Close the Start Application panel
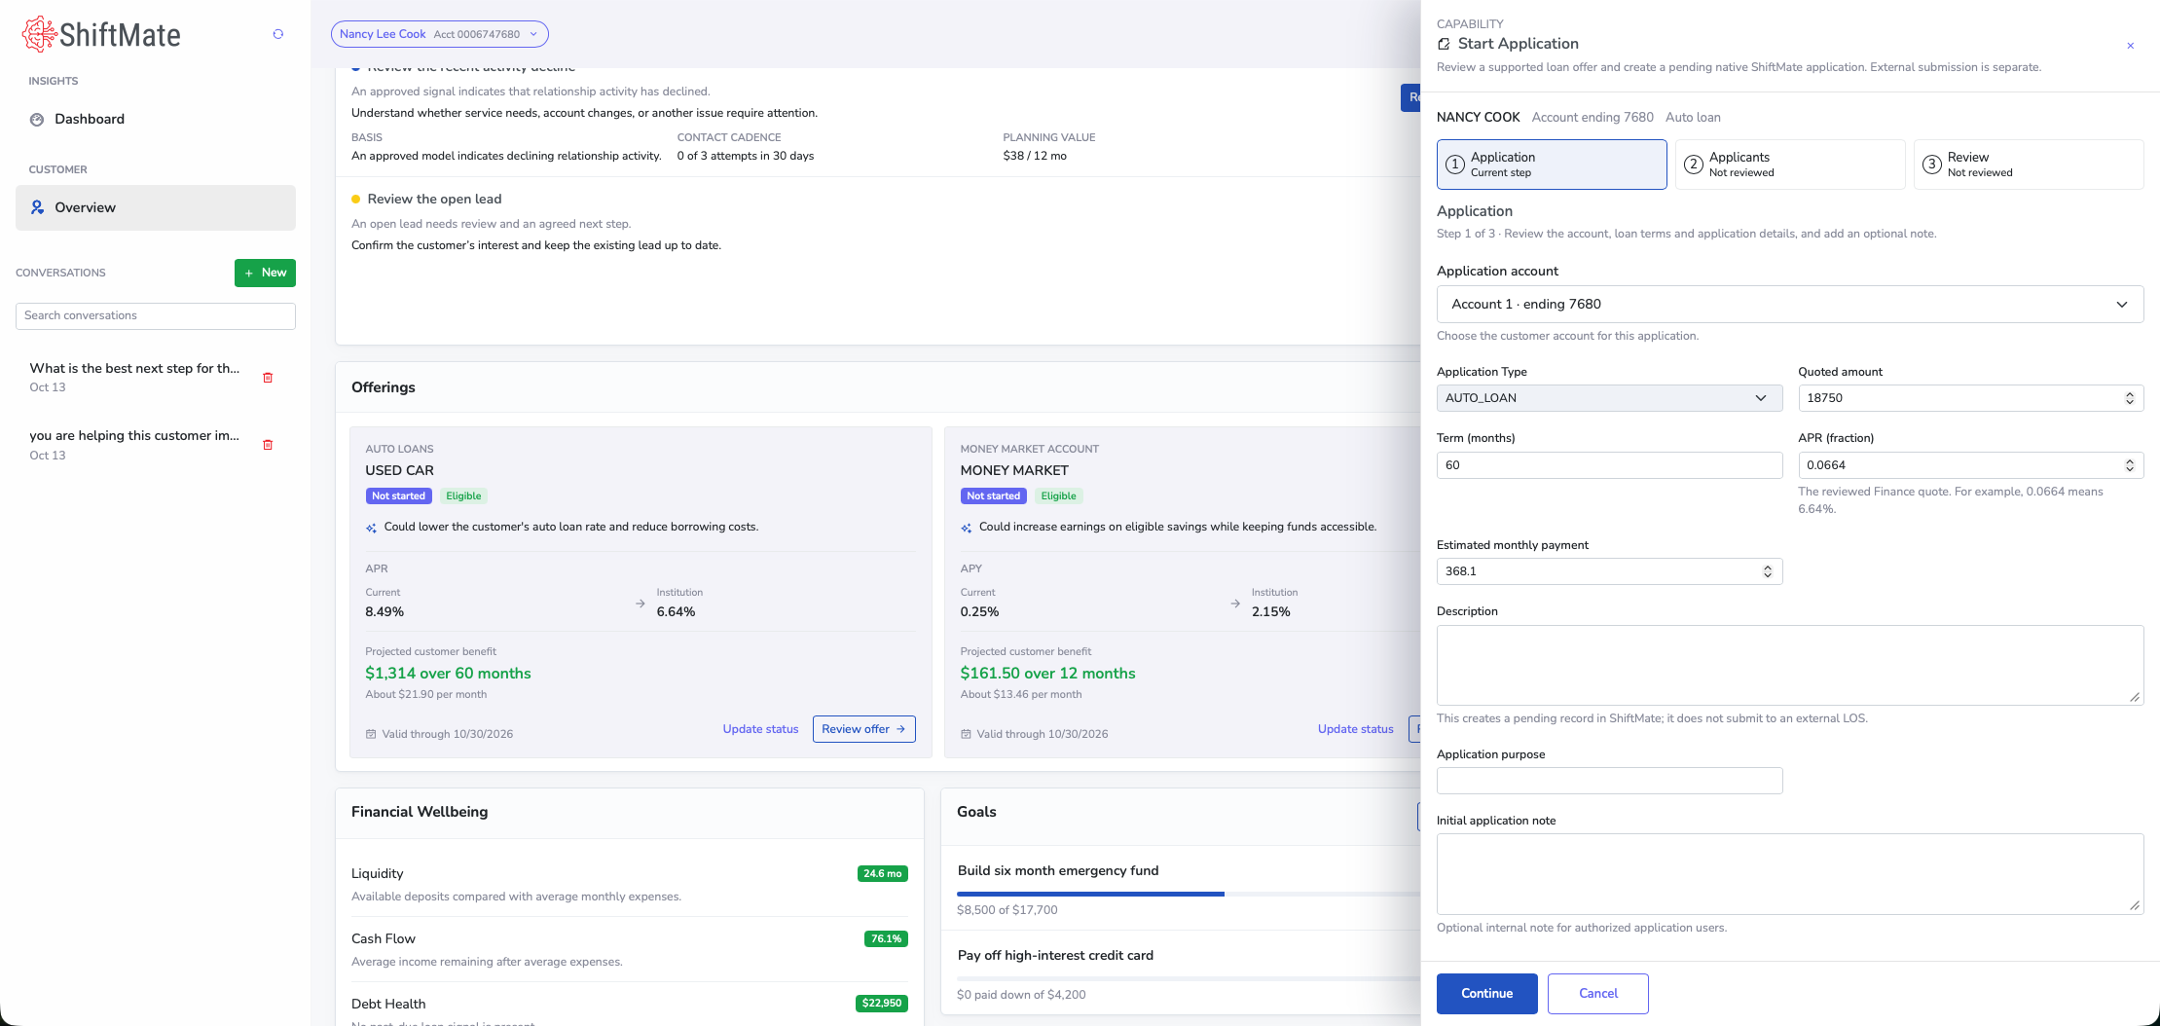The height and width of the screenshot is (1026, 2160). click(x=2130, y=46)
